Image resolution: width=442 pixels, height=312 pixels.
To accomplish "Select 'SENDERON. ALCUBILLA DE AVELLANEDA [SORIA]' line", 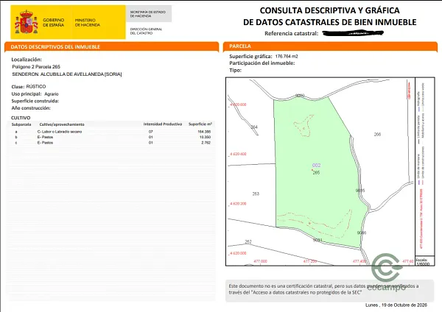I will pyautogui.click(x=67, y=74).
